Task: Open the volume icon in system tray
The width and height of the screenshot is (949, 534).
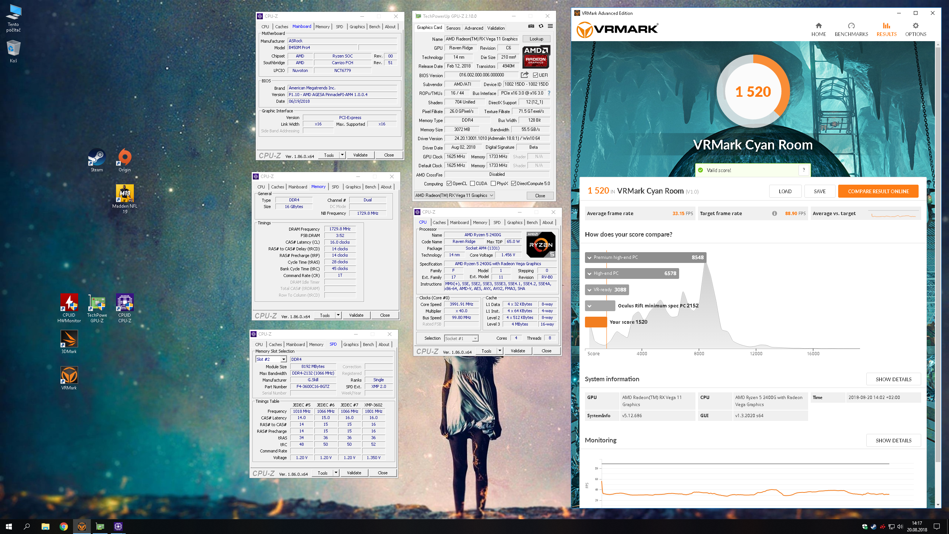Action: (900, 527)
